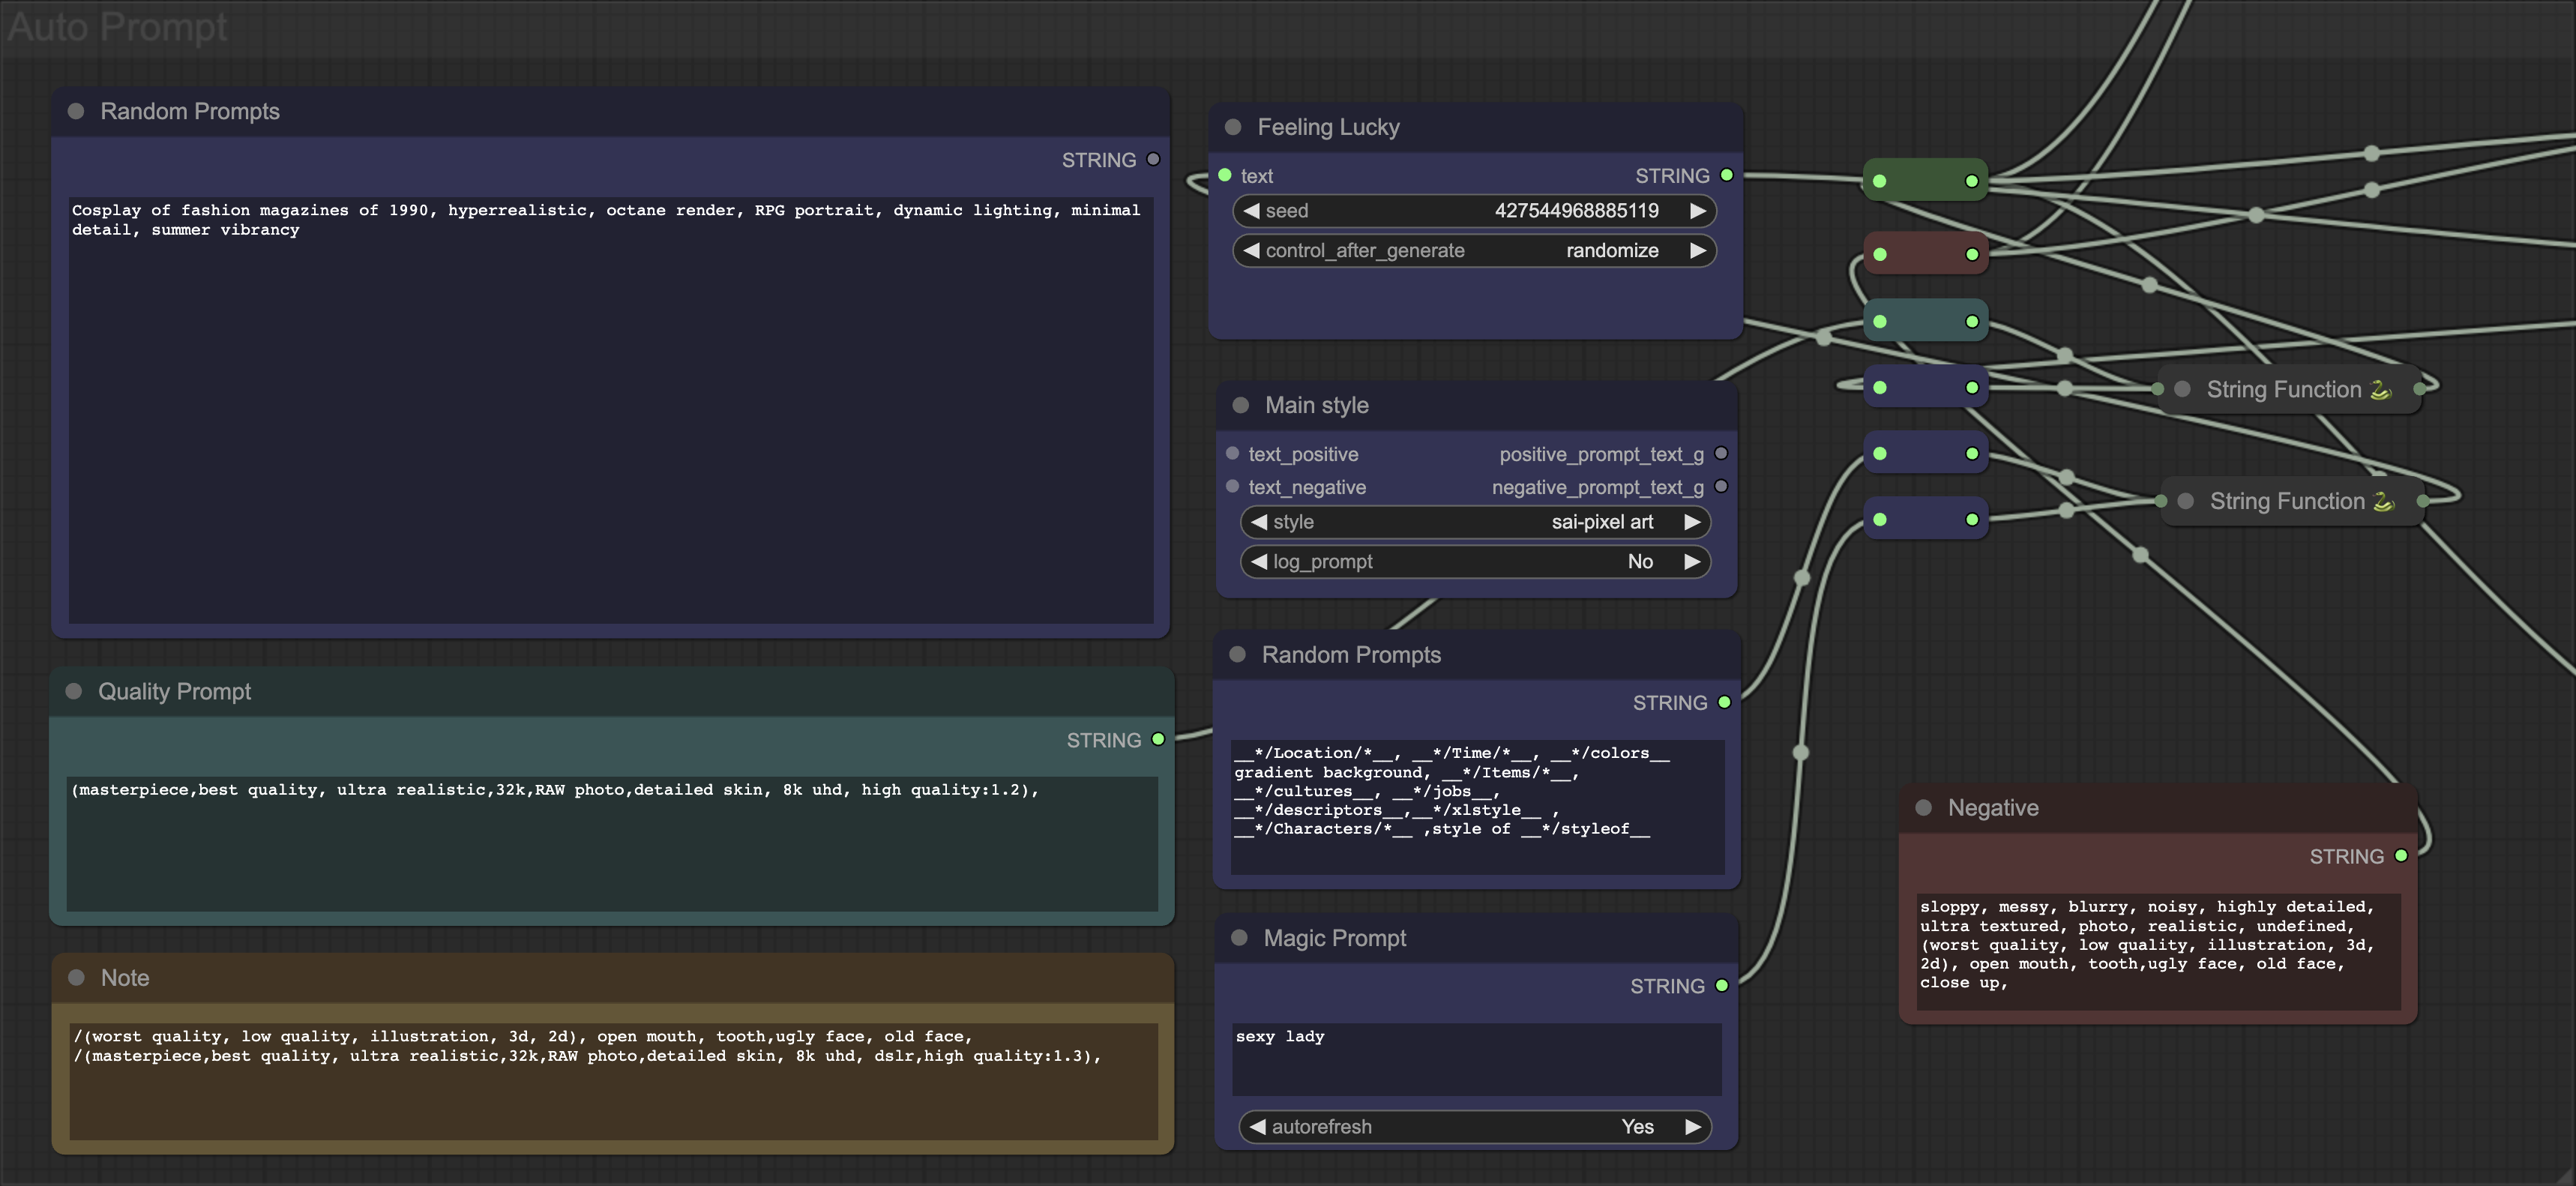
Task: Open the control_after_generate randomize dropdown
Action: click(x=1475, y=250)
